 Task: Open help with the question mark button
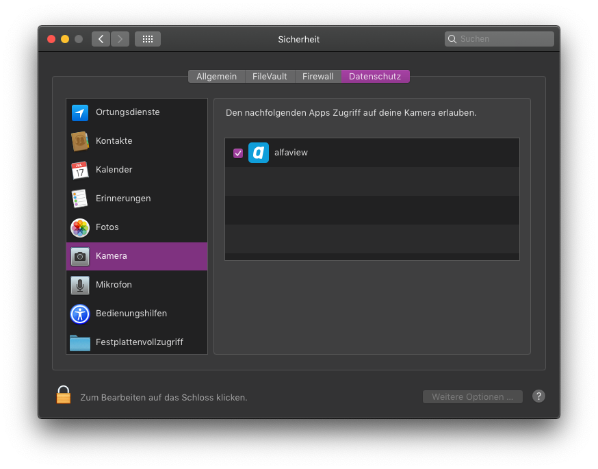[538, 396]
